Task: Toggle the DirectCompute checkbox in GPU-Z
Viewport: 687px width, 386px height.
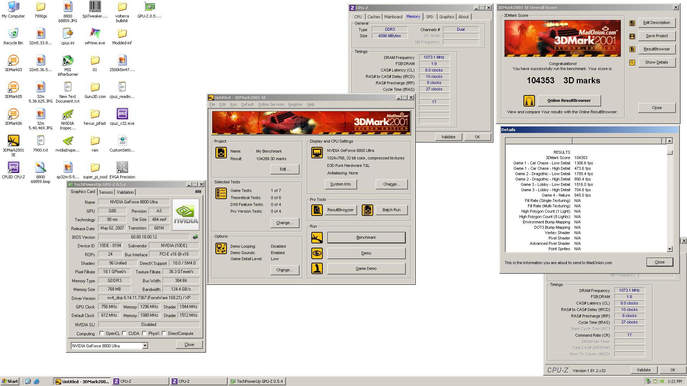Action: tap(164, 333)
